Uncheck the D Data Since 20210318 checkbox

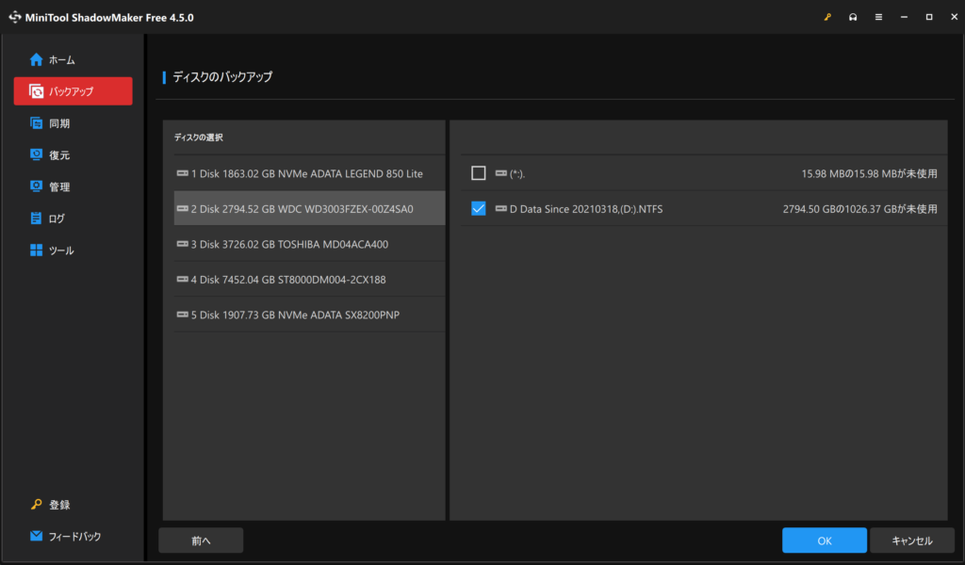coord(478,208)
